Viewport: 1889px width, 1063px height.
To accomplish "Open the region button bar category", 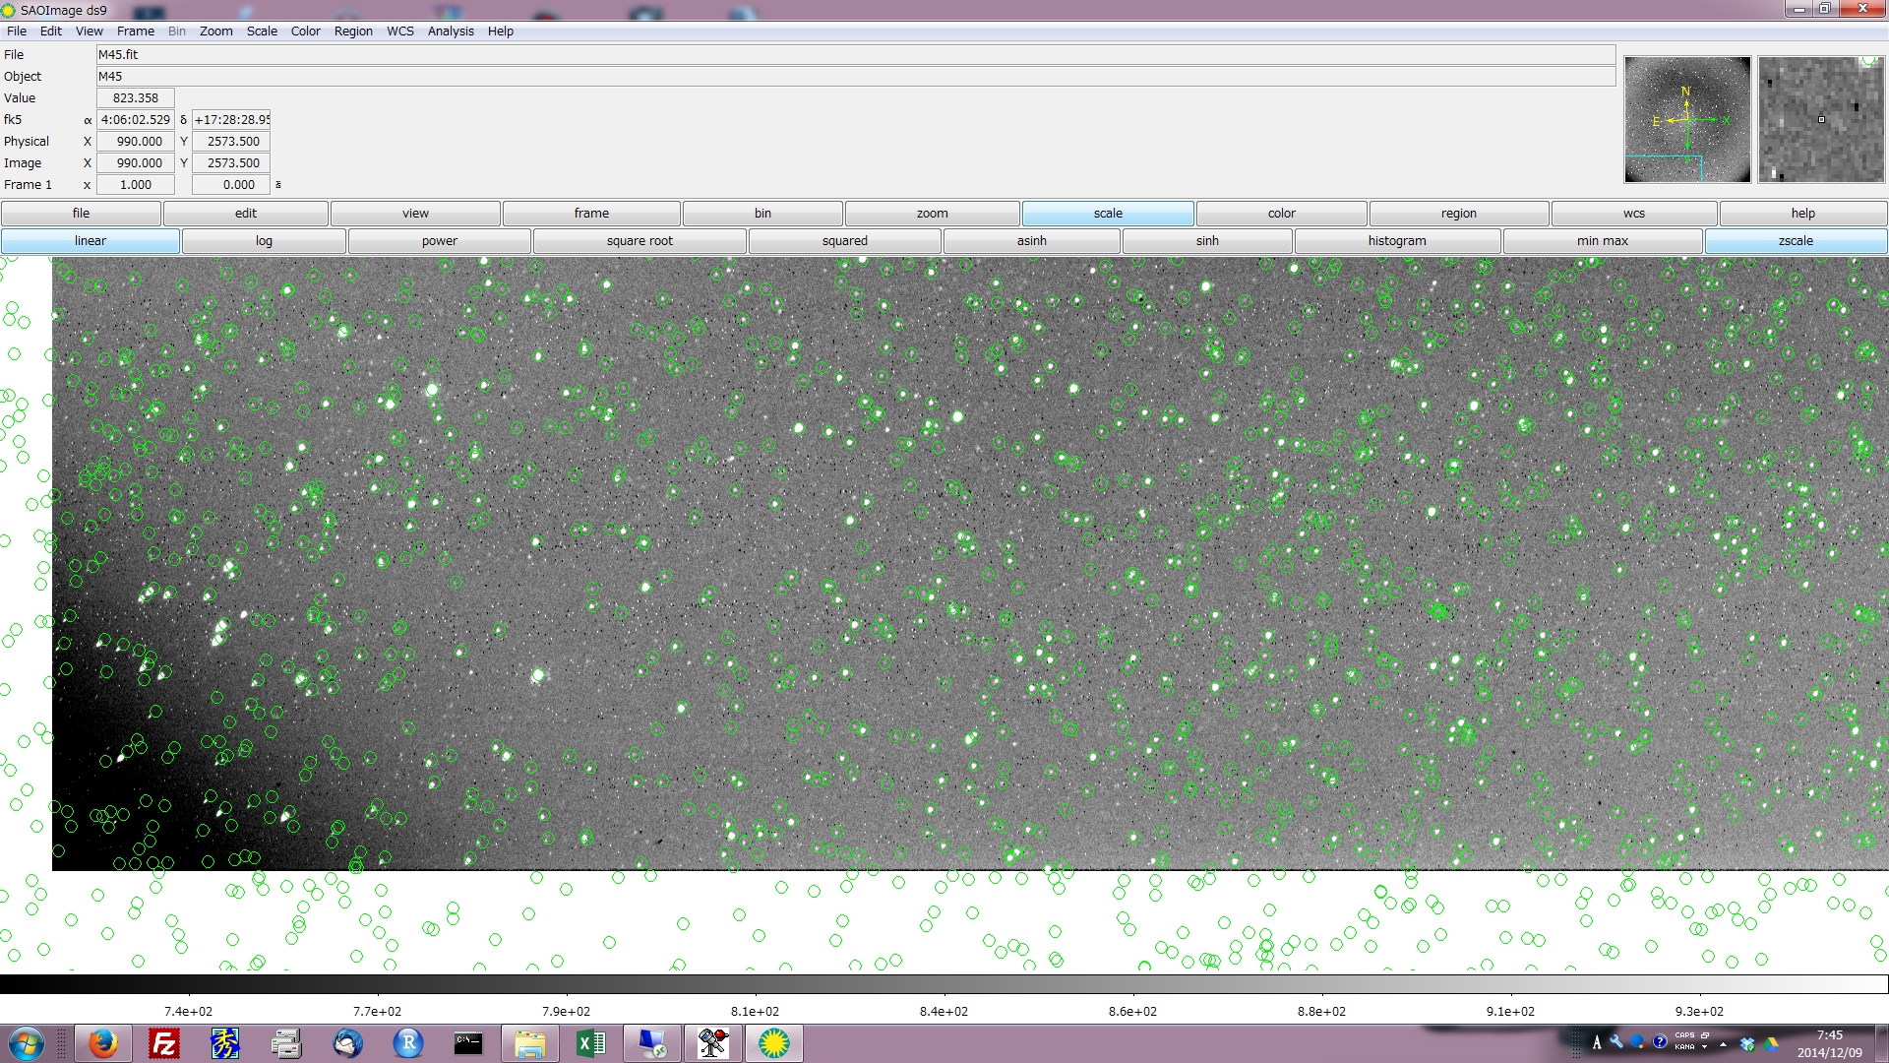I will tap(1458, 214).
